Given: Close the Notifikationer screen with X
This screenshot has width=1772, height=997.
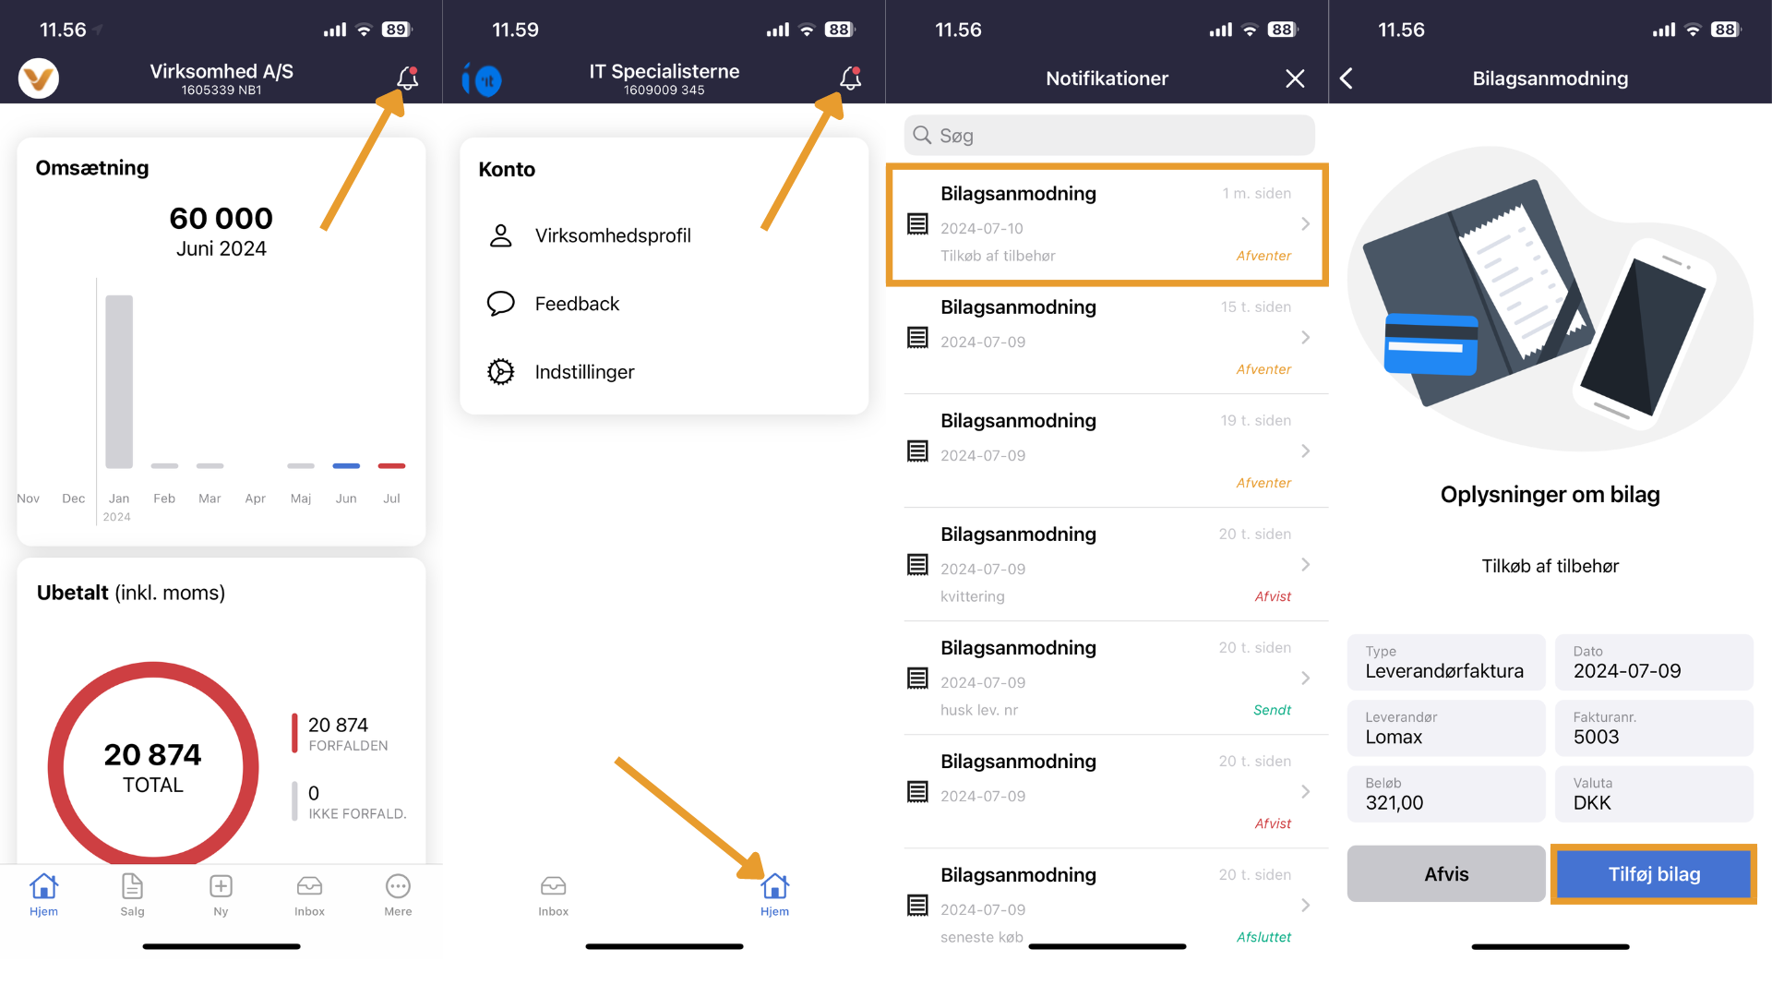Looking at the screenshot, I should coord(1295,78).
